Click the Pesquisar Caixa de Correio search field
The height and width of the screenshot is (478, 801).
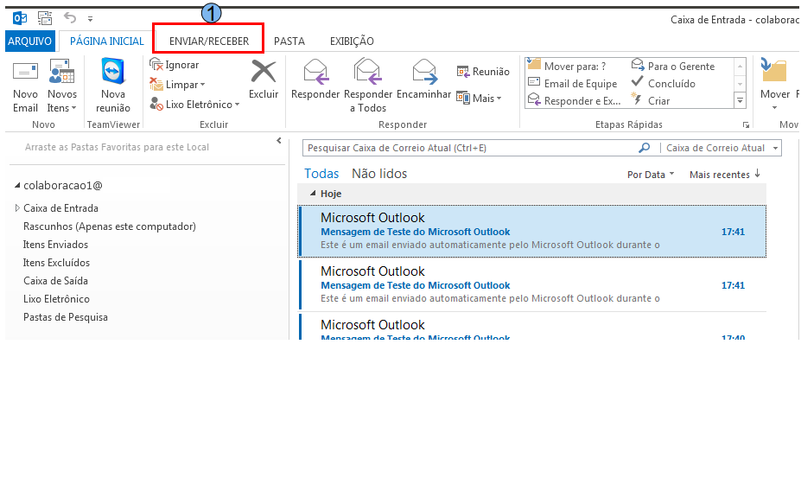pyautogui.click(x=467, y=149)
